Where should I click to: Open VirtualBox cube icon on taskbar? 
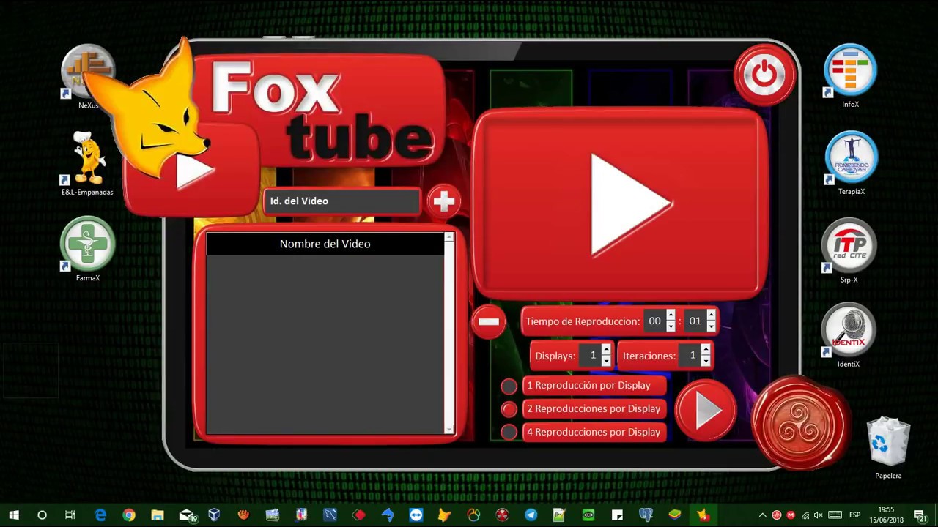coord(215,515)
